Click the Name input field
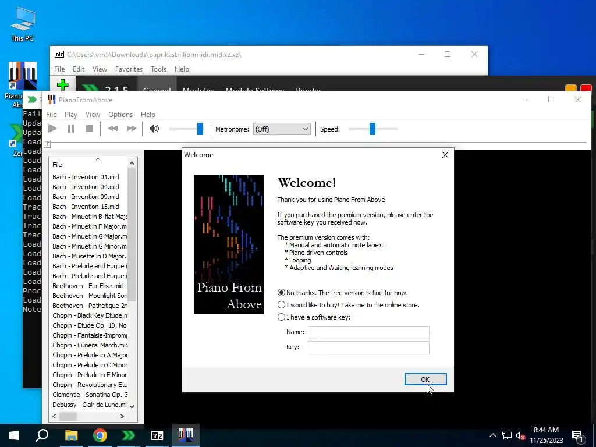This screenshot has width=596, height=447. (x=368, y=332)
